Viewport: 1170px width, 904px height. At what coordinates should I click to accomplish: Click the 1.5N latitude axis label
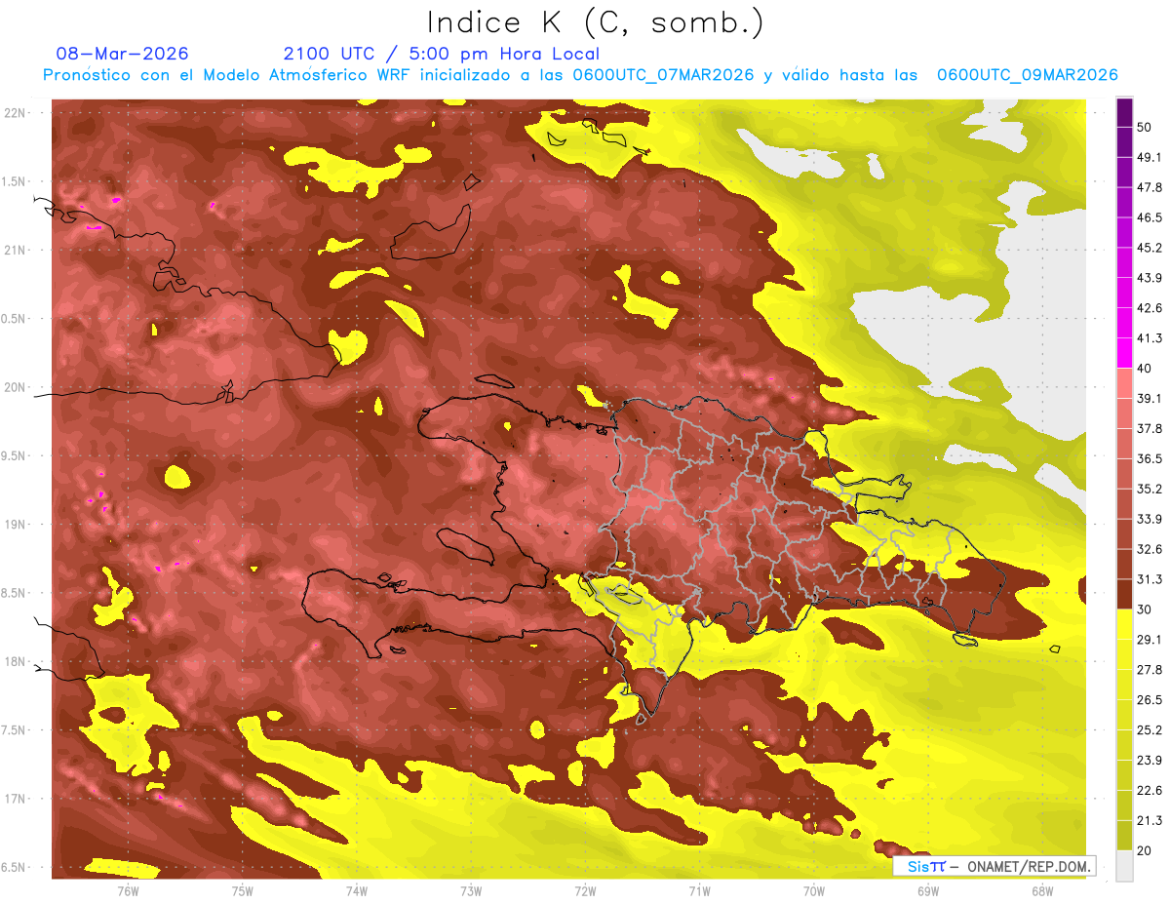pyautogui.click(x=15, y=181)
